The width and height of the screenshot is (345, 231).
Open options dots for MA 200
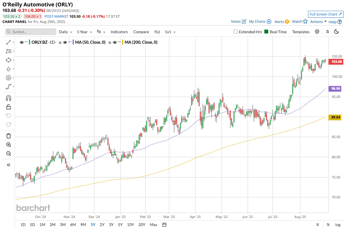(x=119, y=41)
